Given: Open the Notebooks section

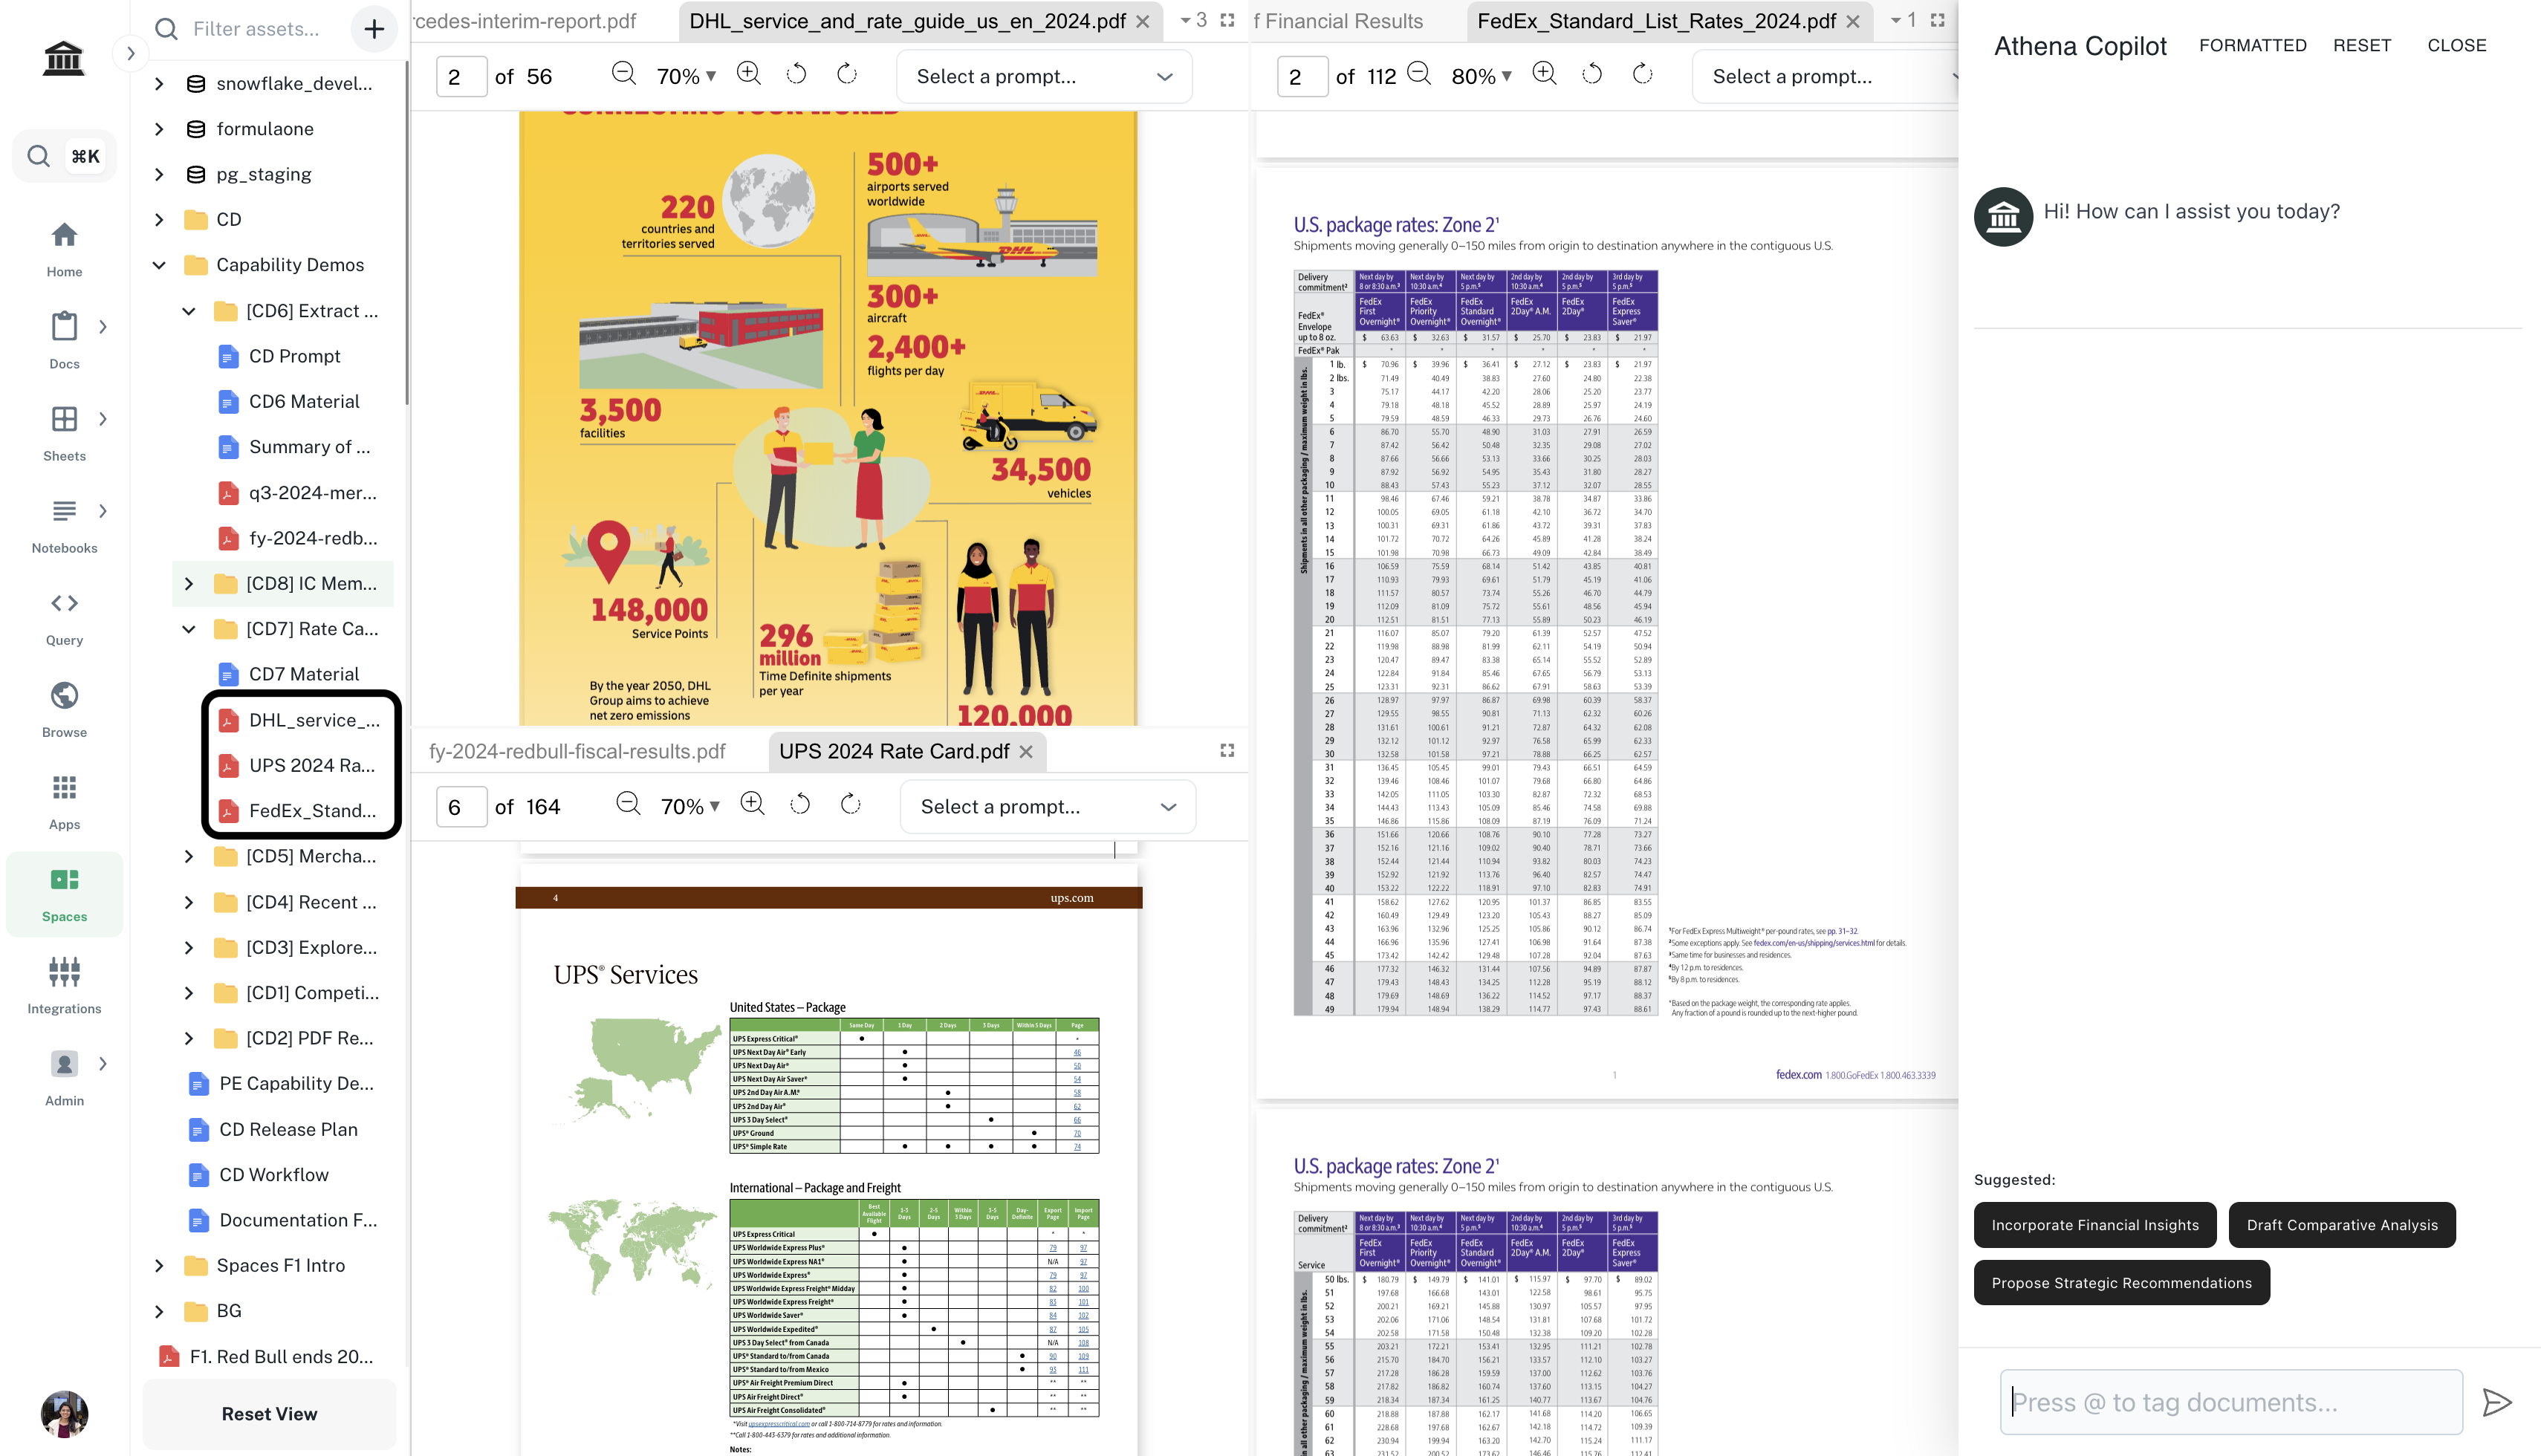Looking at the screenshot, I should tap(64, 525).
